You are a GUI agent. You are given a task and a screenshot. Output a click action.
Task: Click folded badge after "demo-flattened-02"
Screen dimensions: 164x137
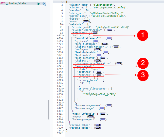[109, 38]
